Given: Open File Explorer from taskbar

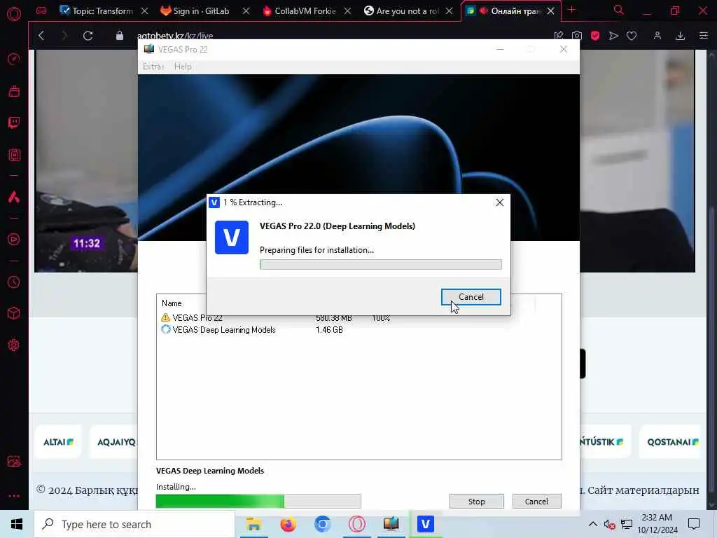Looking at the screenshot, I should point(253,524).
